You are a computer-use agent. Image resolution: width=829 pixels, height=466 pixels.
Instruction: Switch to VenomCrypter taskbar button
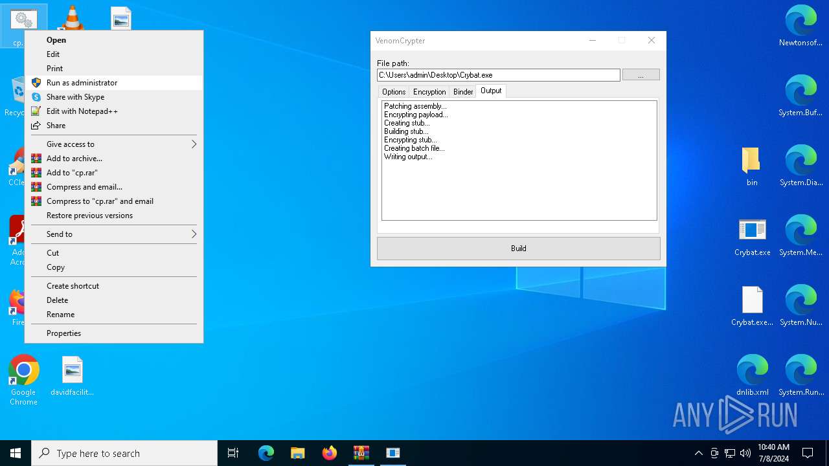pyautogui.click(x=392, y=453)
